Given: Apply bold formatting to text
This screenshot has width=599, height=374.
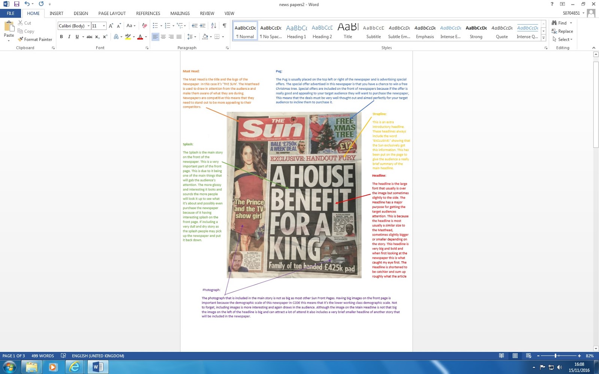Looking at the screenshot, I should pos(61,37).
